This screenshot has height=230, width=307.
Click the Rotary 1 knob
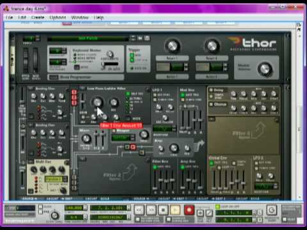coord(172,46)
